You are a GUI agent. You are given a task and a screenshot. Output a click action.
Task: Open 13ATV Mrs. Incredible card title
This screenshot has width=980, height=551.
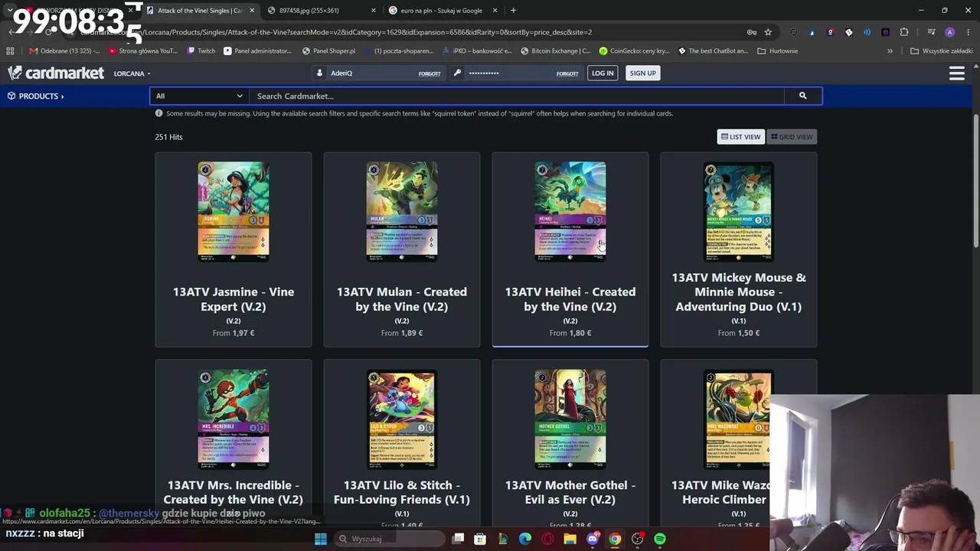pyautogui.click(x=234, y=492)
